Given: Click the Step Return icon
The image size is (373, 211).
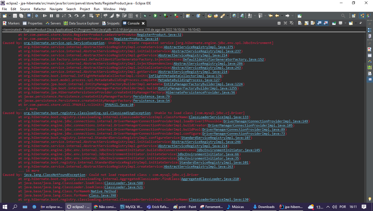Looking at the screenshot, I should [83, 16].
